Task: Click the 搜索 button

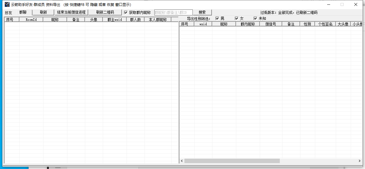Action: pos(202,12)
